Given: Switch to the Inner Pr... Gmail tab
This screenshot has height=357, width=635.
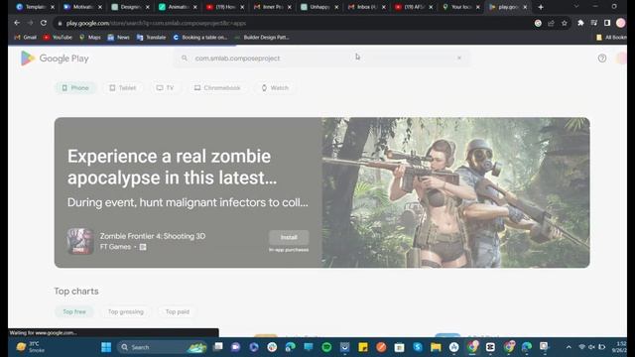Looking at the screenshot, I should click(x=272, y=7).
